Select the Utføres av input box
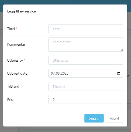 coord(86,60)
